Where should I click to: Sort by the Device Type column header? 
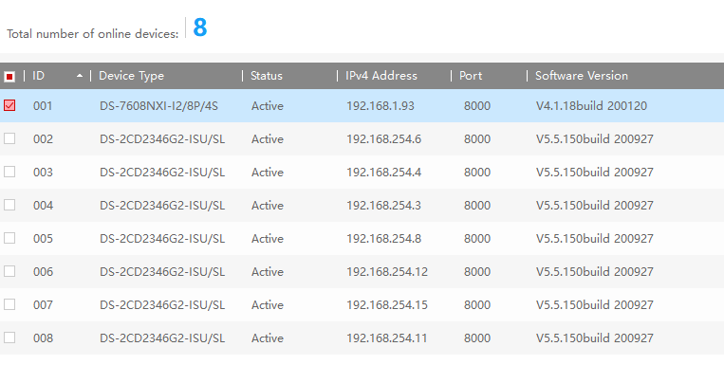tap(132, 76)
